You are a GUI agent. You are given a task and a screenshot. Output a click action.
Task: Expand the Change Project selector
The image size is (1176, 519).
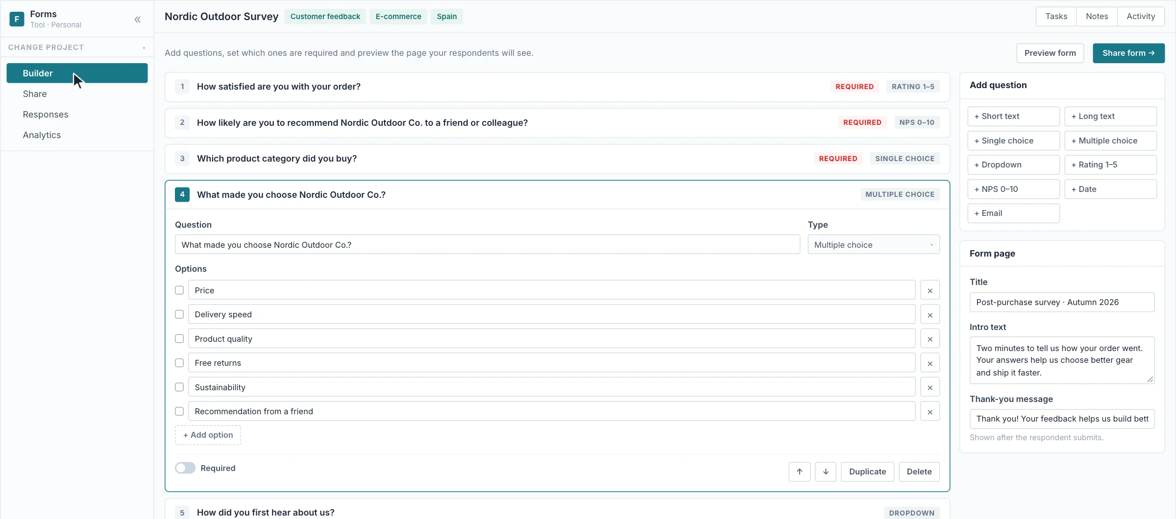pos(77,47)
